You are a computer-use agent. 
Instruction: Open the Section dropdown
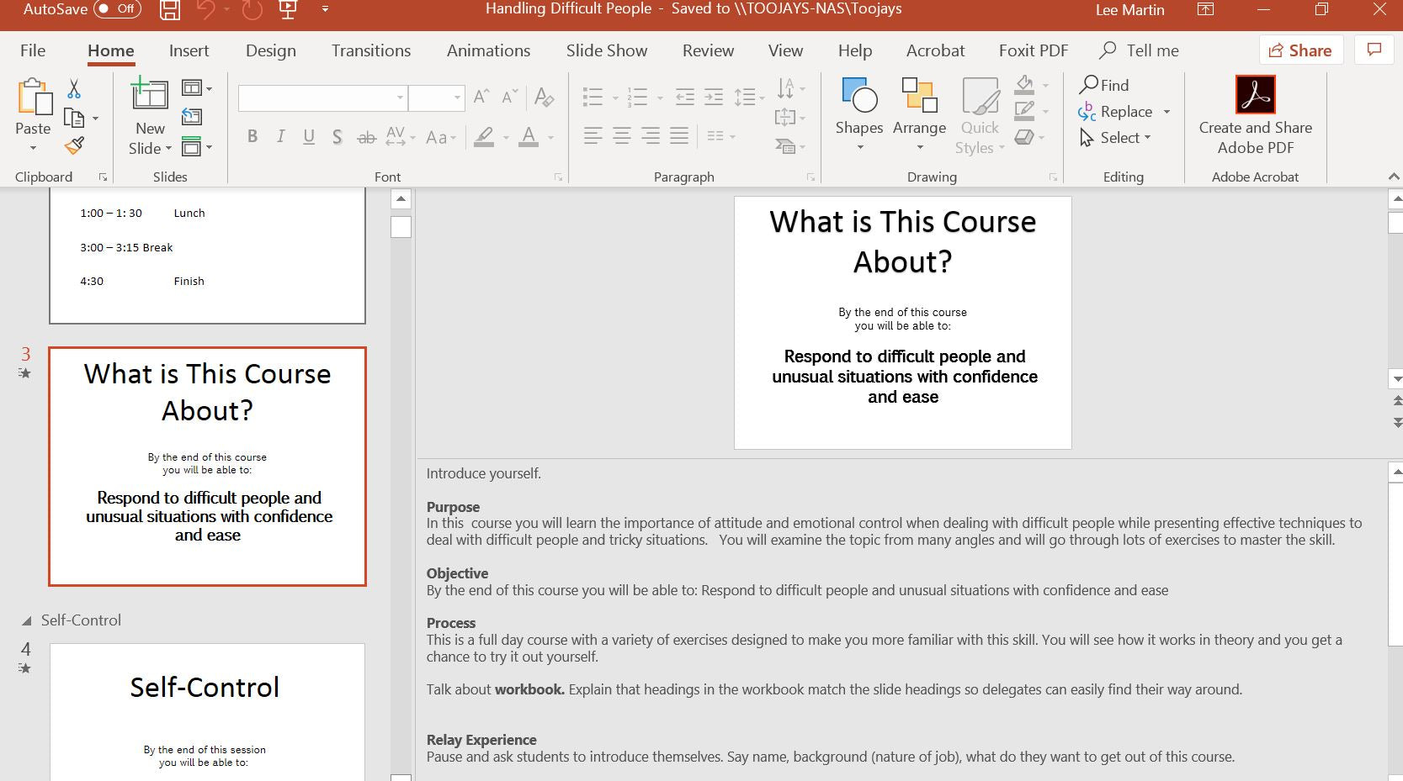196,146
